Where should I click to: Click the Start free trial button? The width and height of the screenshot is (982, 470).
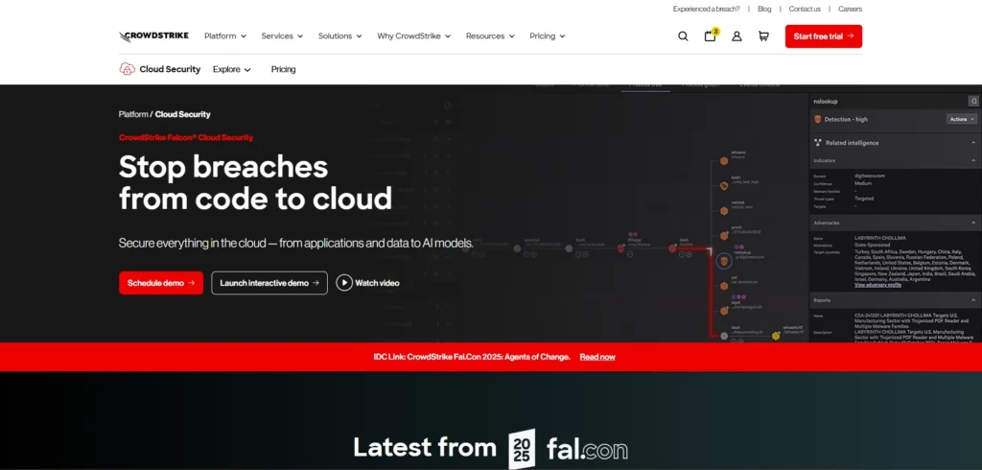coord(824,36)
